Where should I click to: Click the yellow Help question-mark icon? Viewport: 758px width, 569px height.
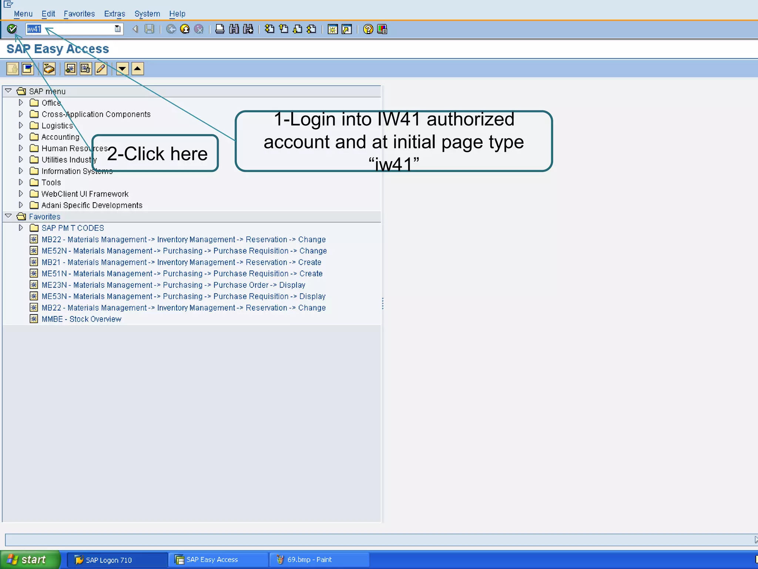coord(368,29)
